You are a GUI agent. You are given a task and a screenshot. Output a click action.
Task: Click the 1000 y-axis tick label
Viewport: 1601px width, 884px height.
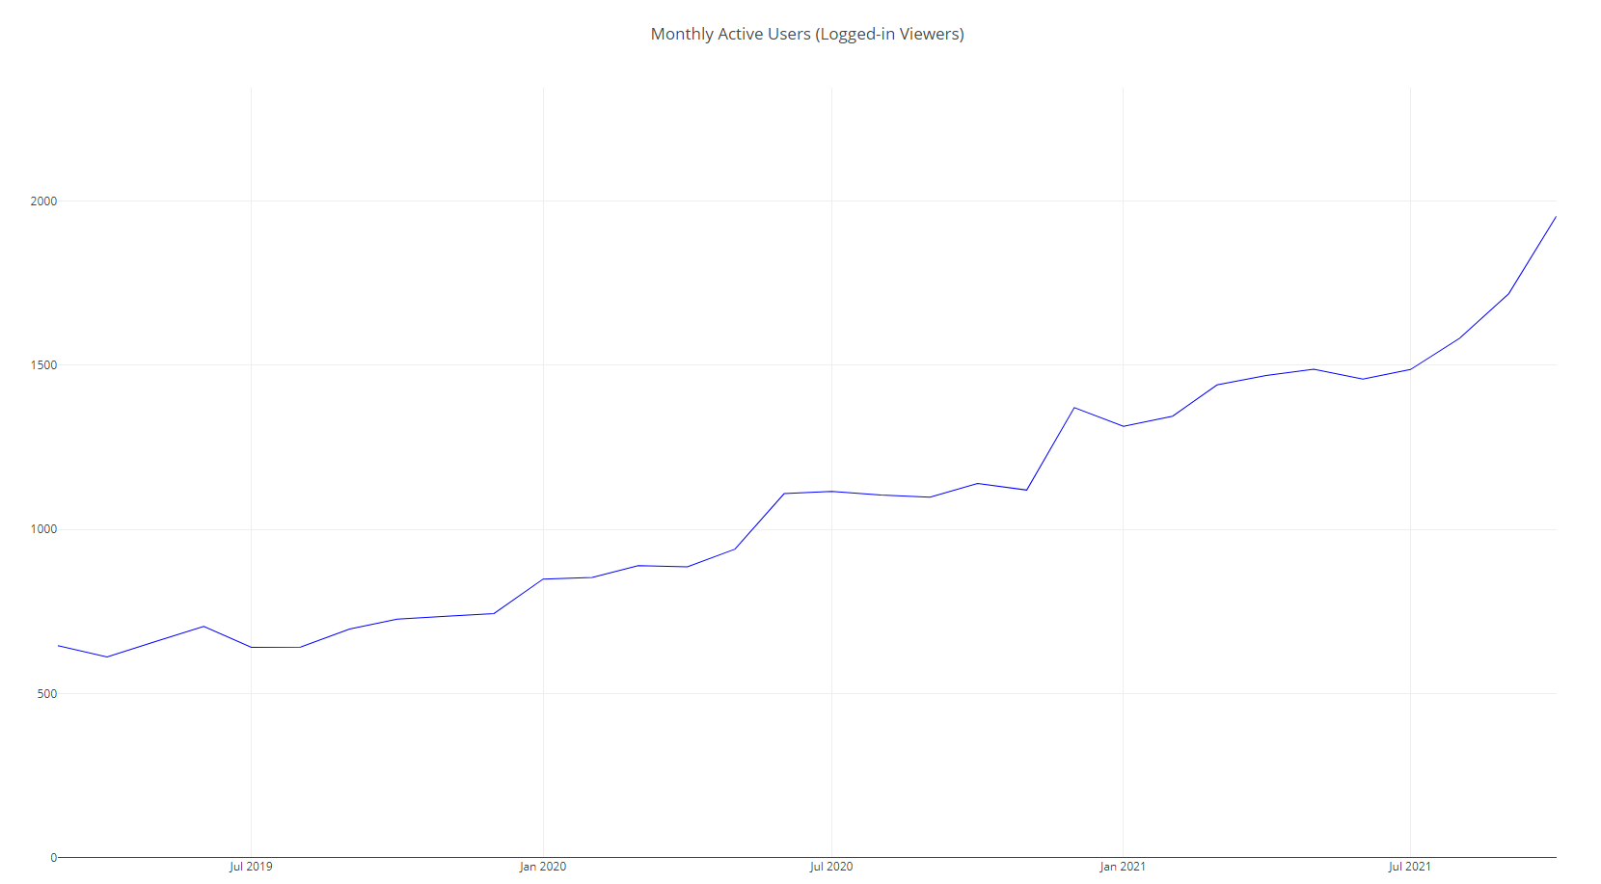[44, 529]
